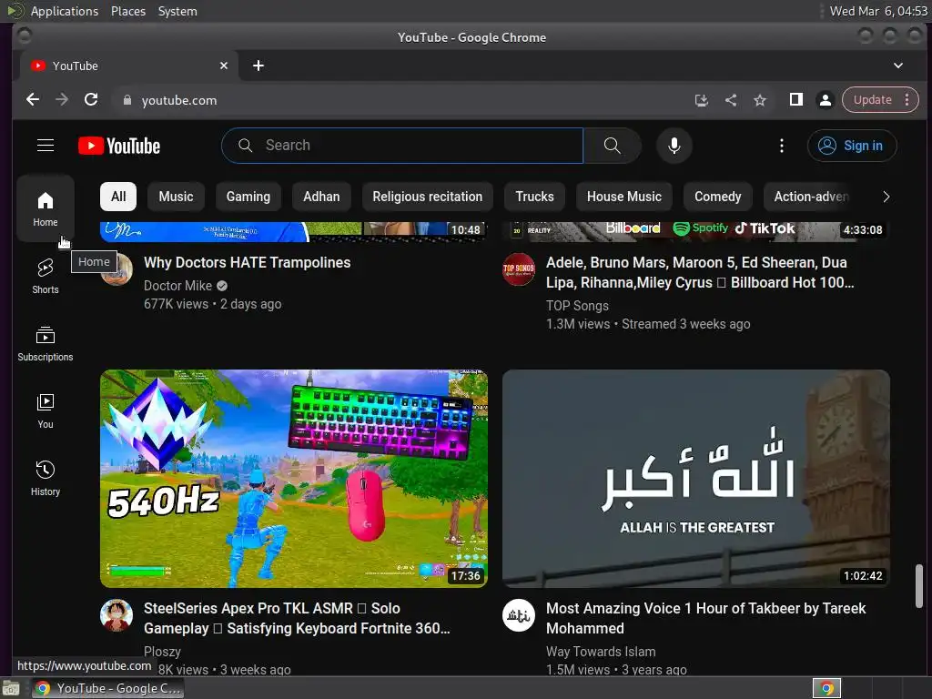Open the Billboard Hot 100 video title
This screenshot has height=699, width=932.
700,273
